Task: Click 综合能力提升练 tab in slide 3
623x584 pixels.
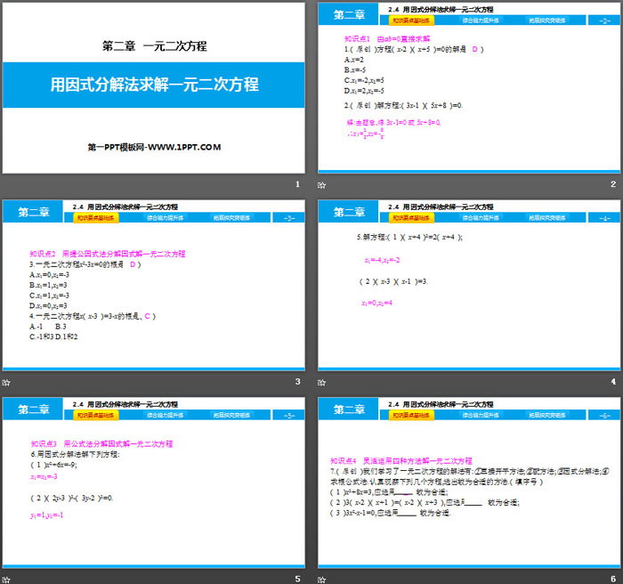Action: click(165, 217)
